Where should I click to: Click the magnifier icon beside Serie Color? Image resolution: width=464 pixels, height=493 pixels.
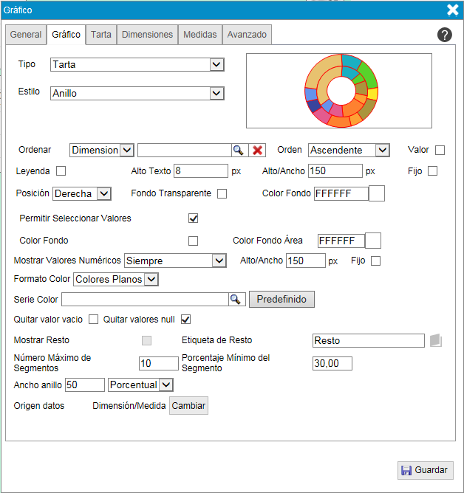(x=236, y=299)
